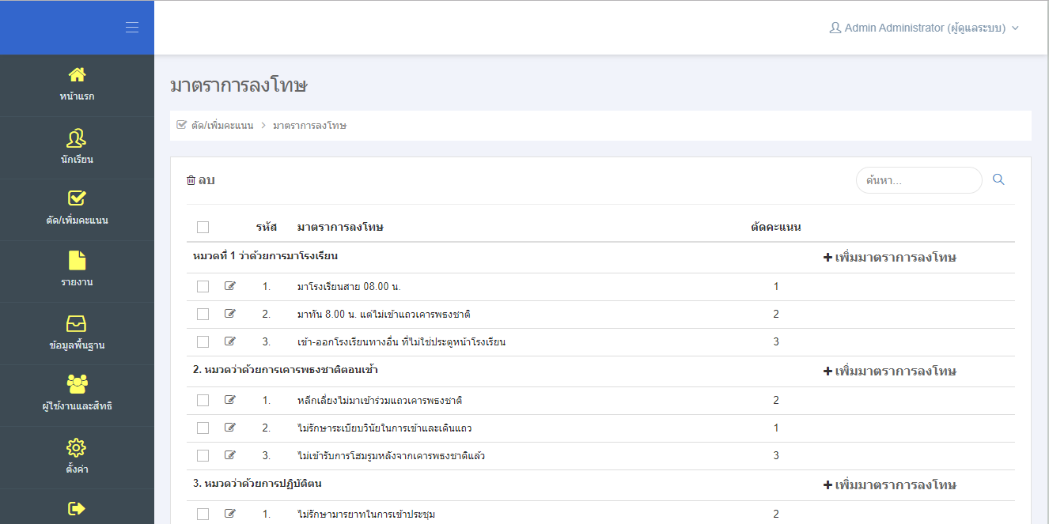
Task: Click the ค้นหา search input field
Action: pyautogui.click(x=918, y=180)
